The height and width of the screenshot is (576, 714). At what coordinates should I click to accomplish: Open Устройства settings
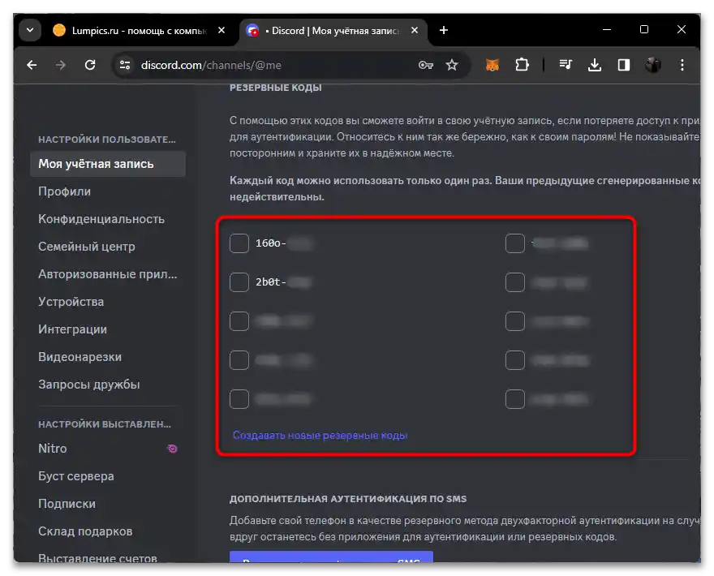tap(108, 302)
